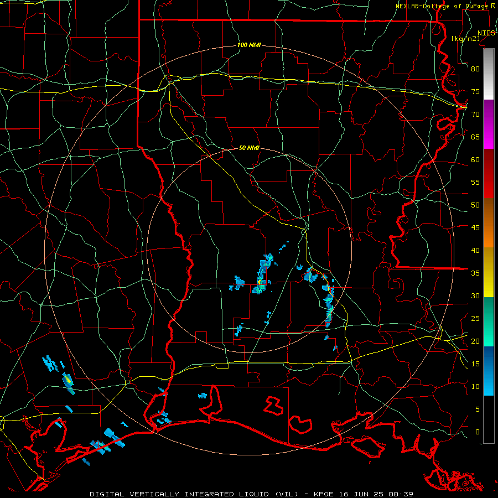Pick the "50" value on color scale
The image size is (498, 498).
[475, 205]
